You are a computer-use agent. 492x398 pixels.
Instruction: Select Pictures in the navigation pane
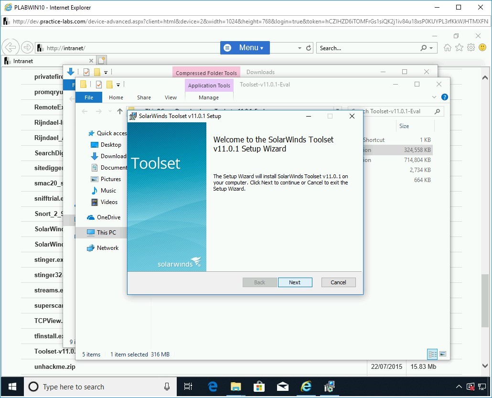[x=111, y=179]
